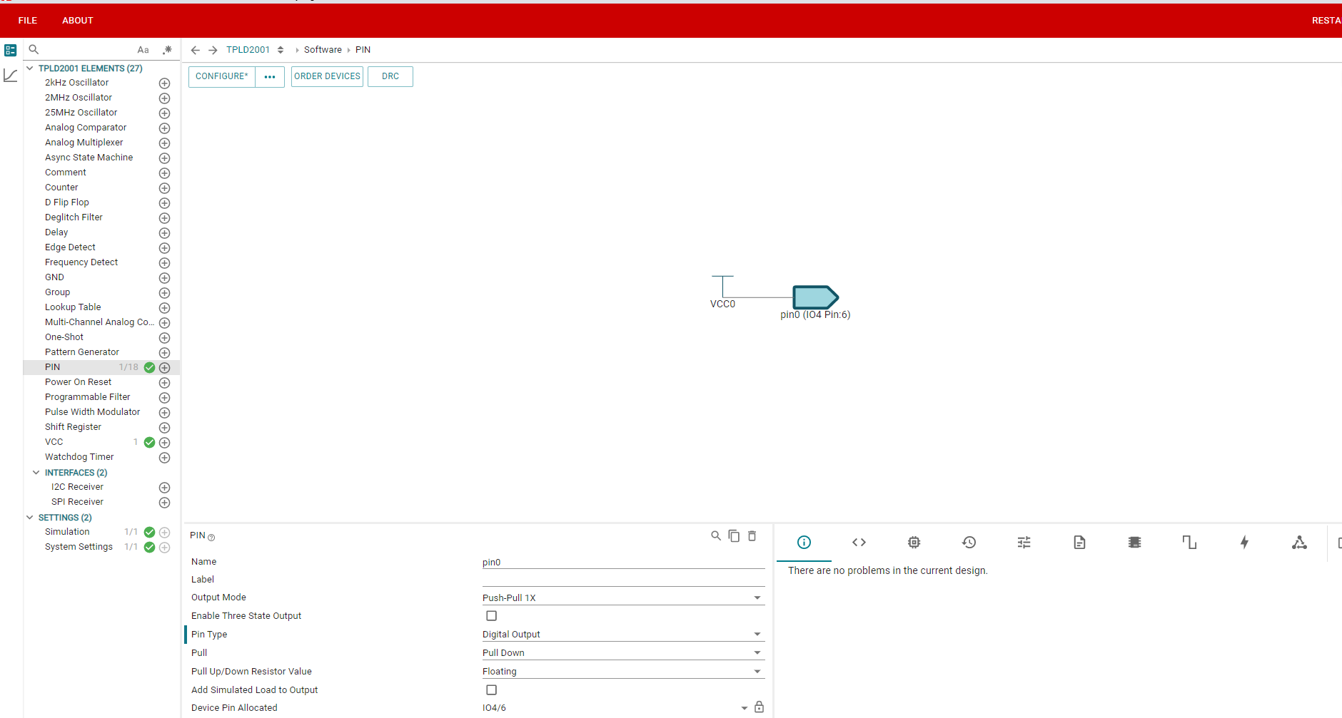Screen dimensions: 1342x718
Task: Open the history clock icon tab
Action: (x=969, y=543)
